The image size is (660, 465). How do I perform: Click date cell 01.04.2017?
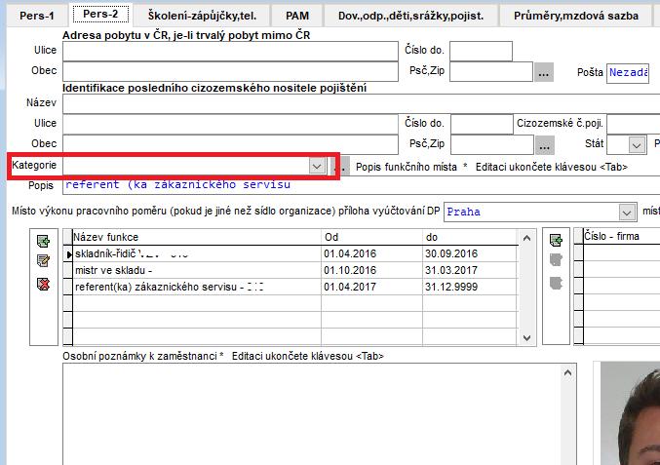tap(371, 287)
